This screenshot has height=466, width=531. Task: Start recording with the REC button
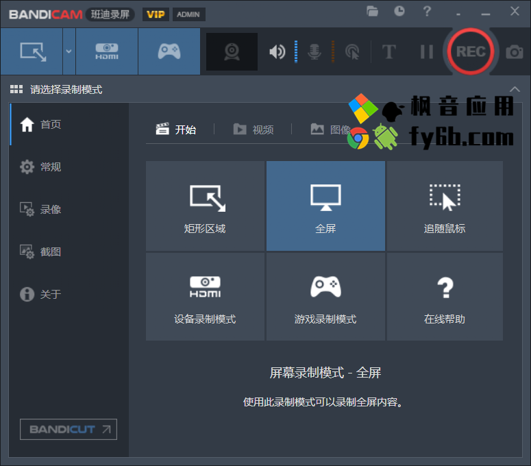point(471,51)
